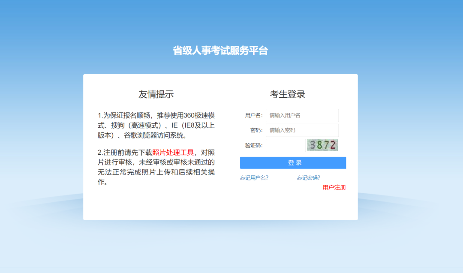
Task: Click the 用户名 username input field
Action: [302, 115]
